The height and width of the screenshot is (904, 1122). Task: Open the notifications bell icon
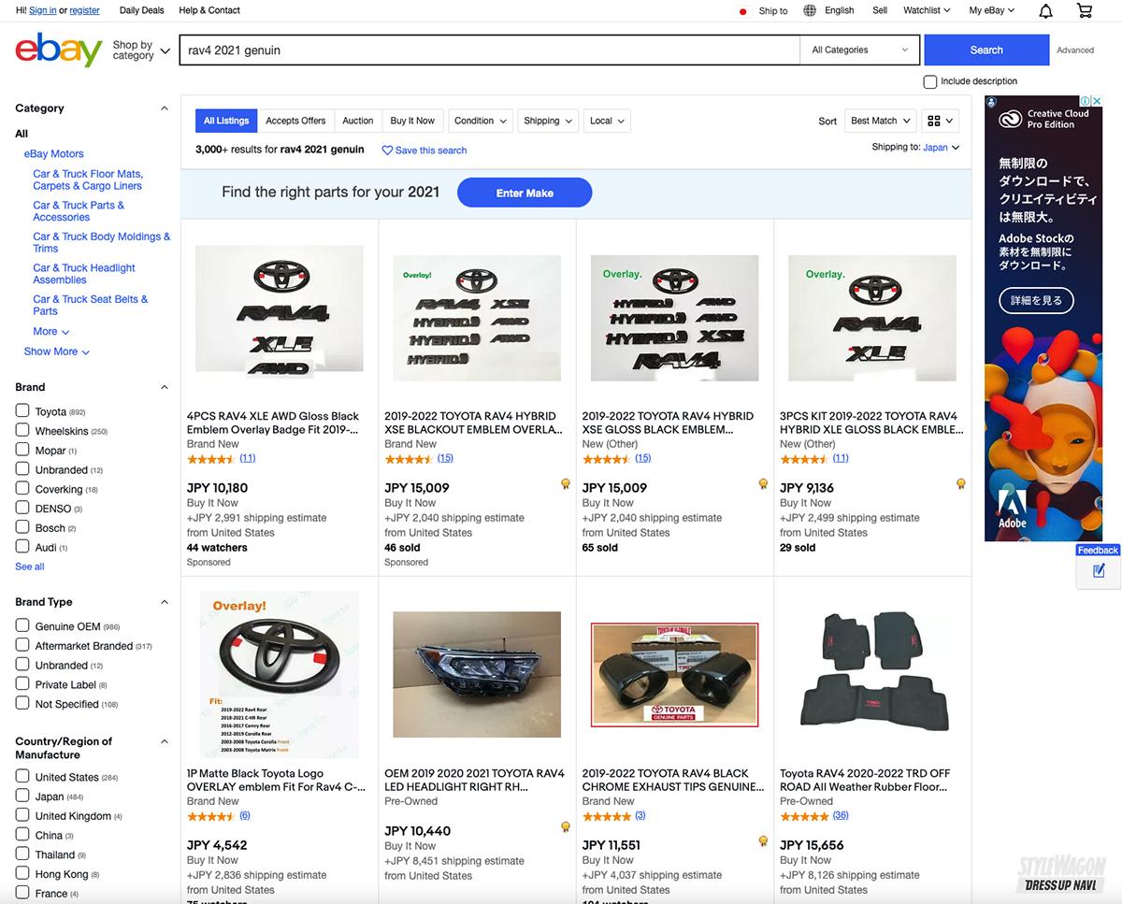pyautogui.click(x=1045, y=11)
